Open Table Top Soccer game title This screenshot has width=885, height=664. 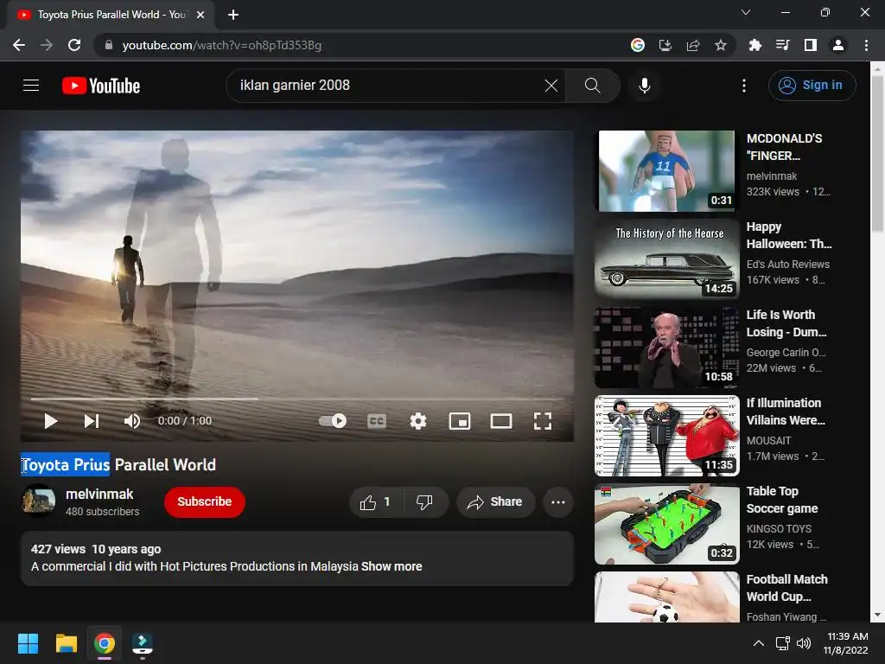[781, 500]
